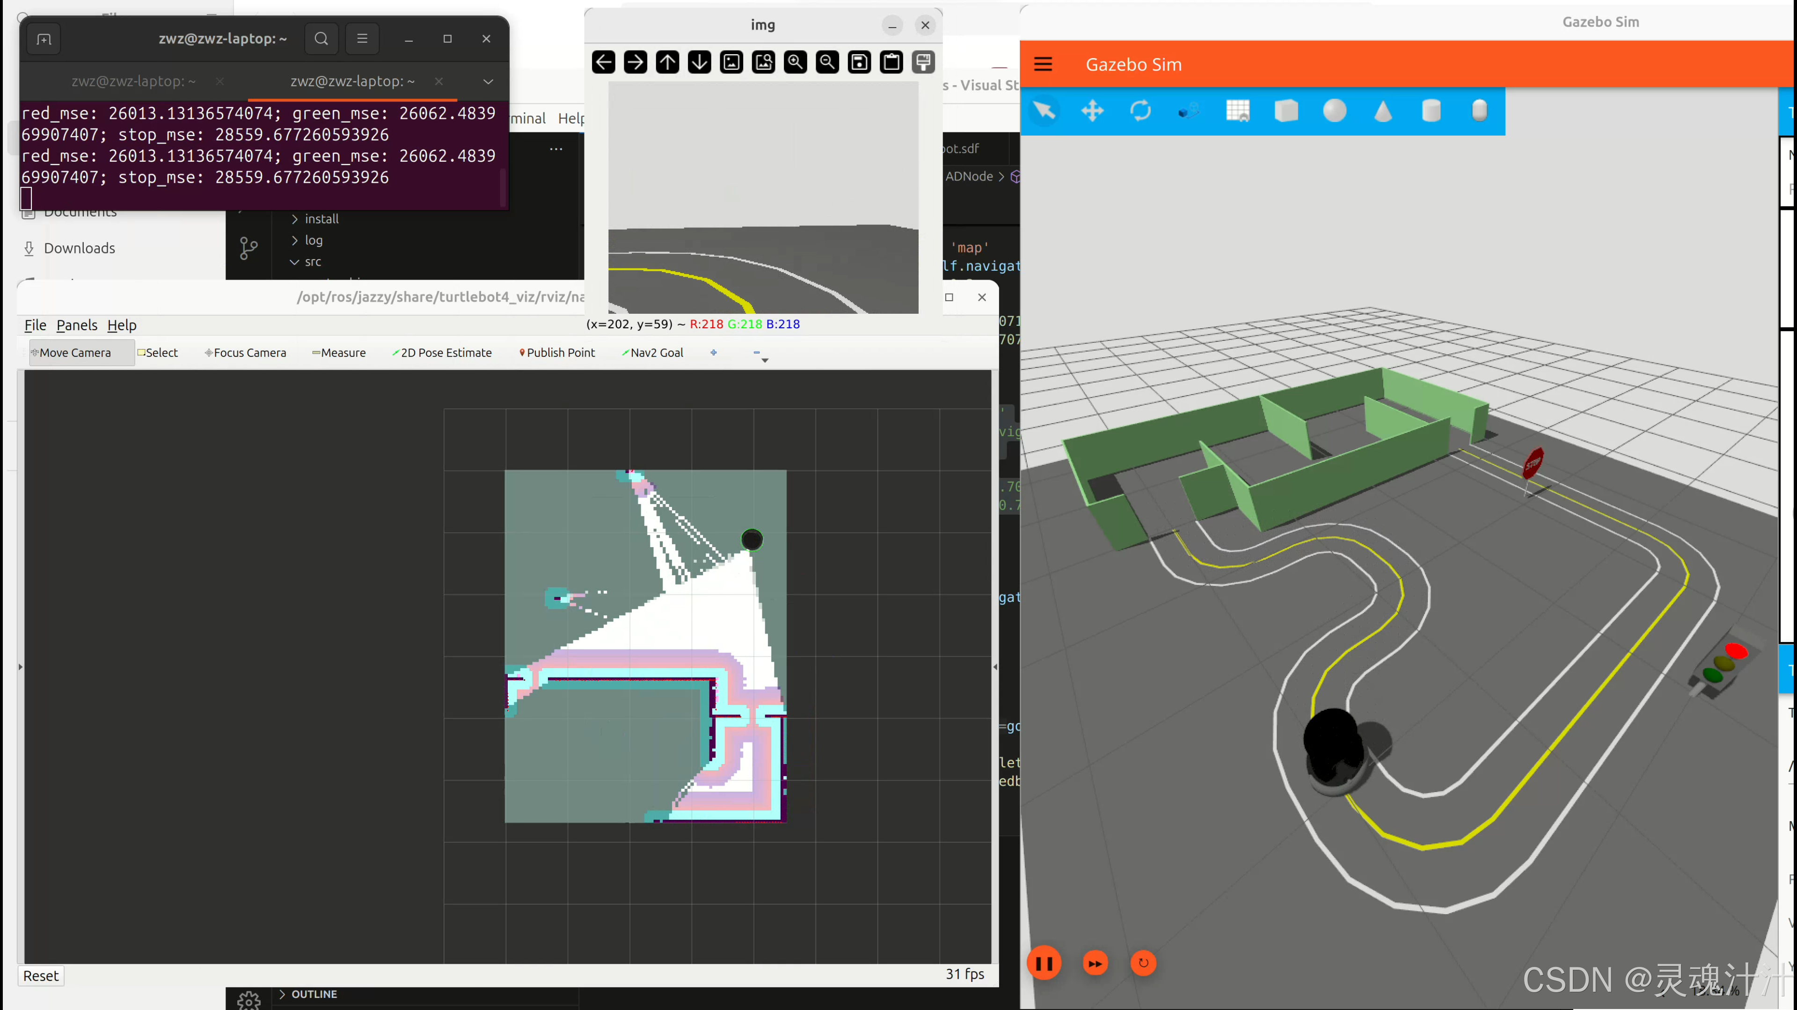This screenshot has height=1010, width=1797.
Task: Click the zoom-in magnifier in img window
Action: (795, 63)
